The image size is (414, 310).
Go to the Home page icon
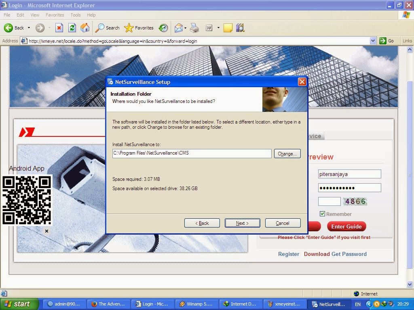(x=85, y=28)
